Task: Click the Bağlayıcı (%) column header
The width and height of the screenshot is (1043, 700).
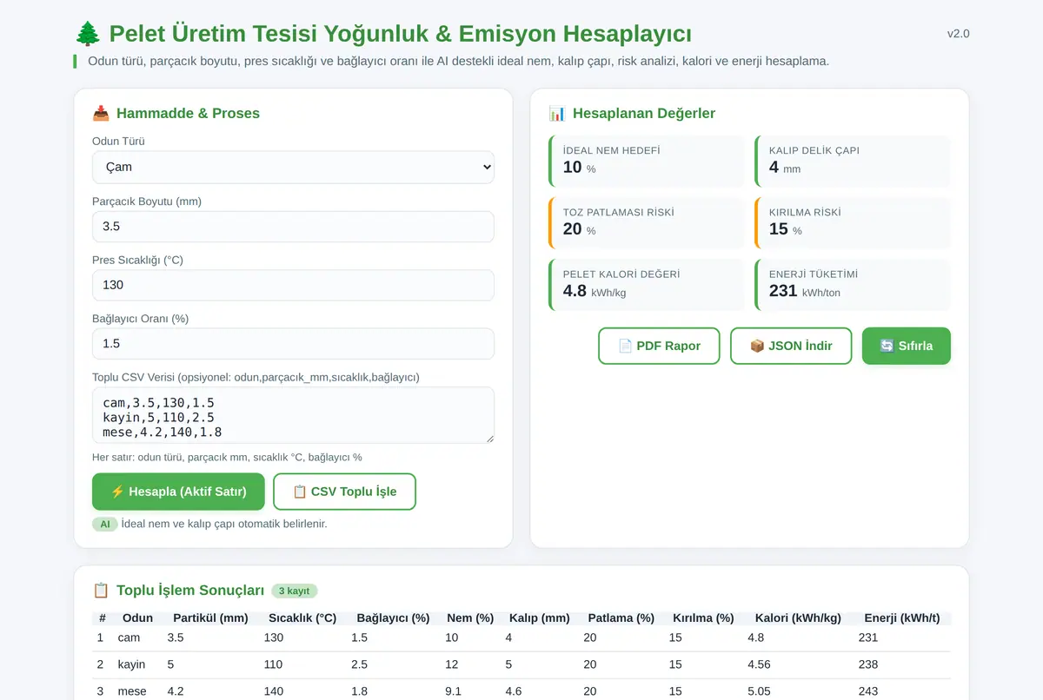Action: (x=393, y=618)
